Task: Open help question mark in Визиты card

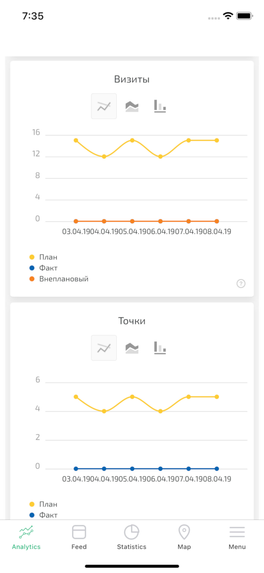Action: click(x=241, y=283)
